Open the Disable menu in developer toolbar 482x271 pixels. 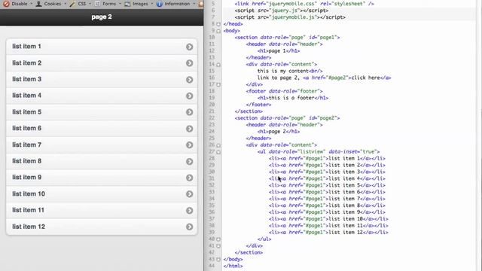18,4
